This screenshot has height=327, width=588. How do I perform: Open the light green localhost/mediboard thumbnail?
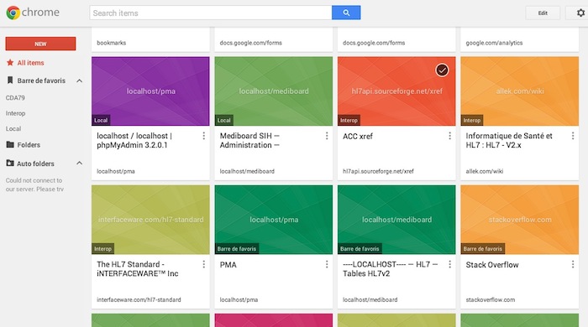[273, 91]
